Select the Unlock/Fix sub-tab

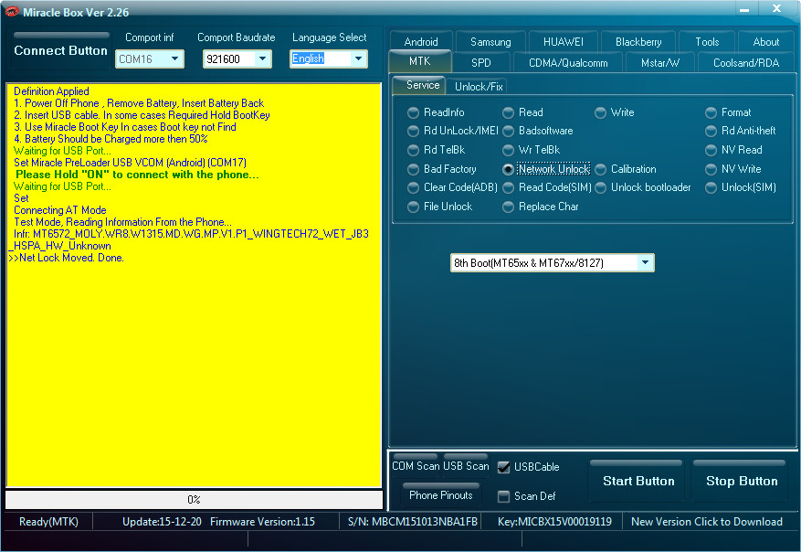[x=479, y=87]
